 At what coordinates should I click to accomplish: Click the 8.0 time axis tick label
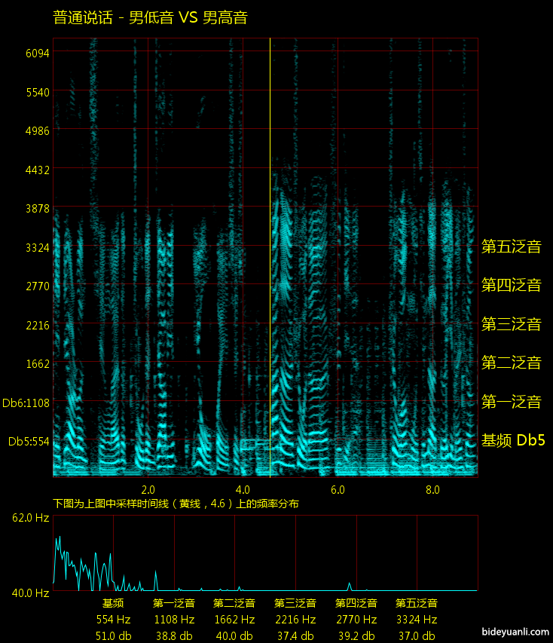click(x=432, y=489)
